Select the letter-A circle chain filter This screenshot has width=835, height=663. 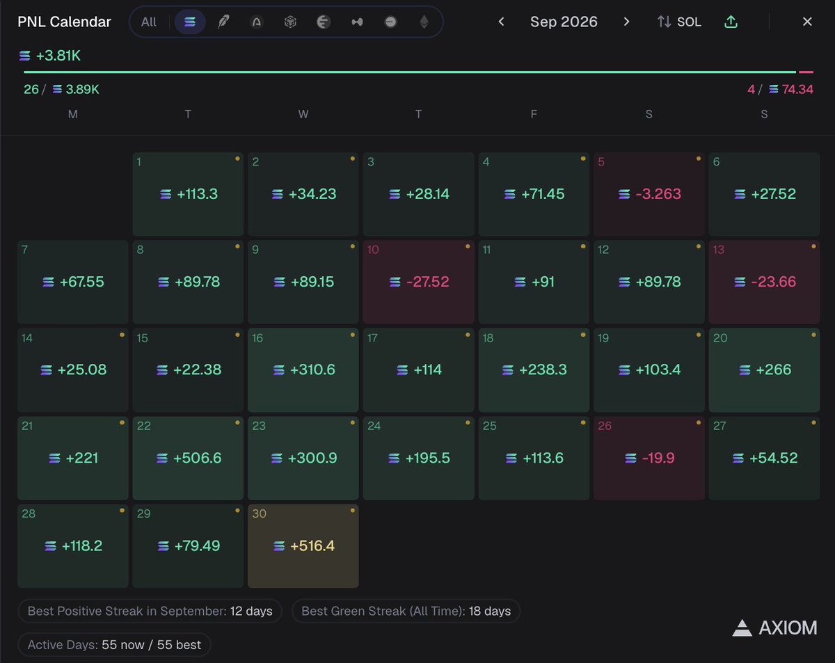coord(257,22)
